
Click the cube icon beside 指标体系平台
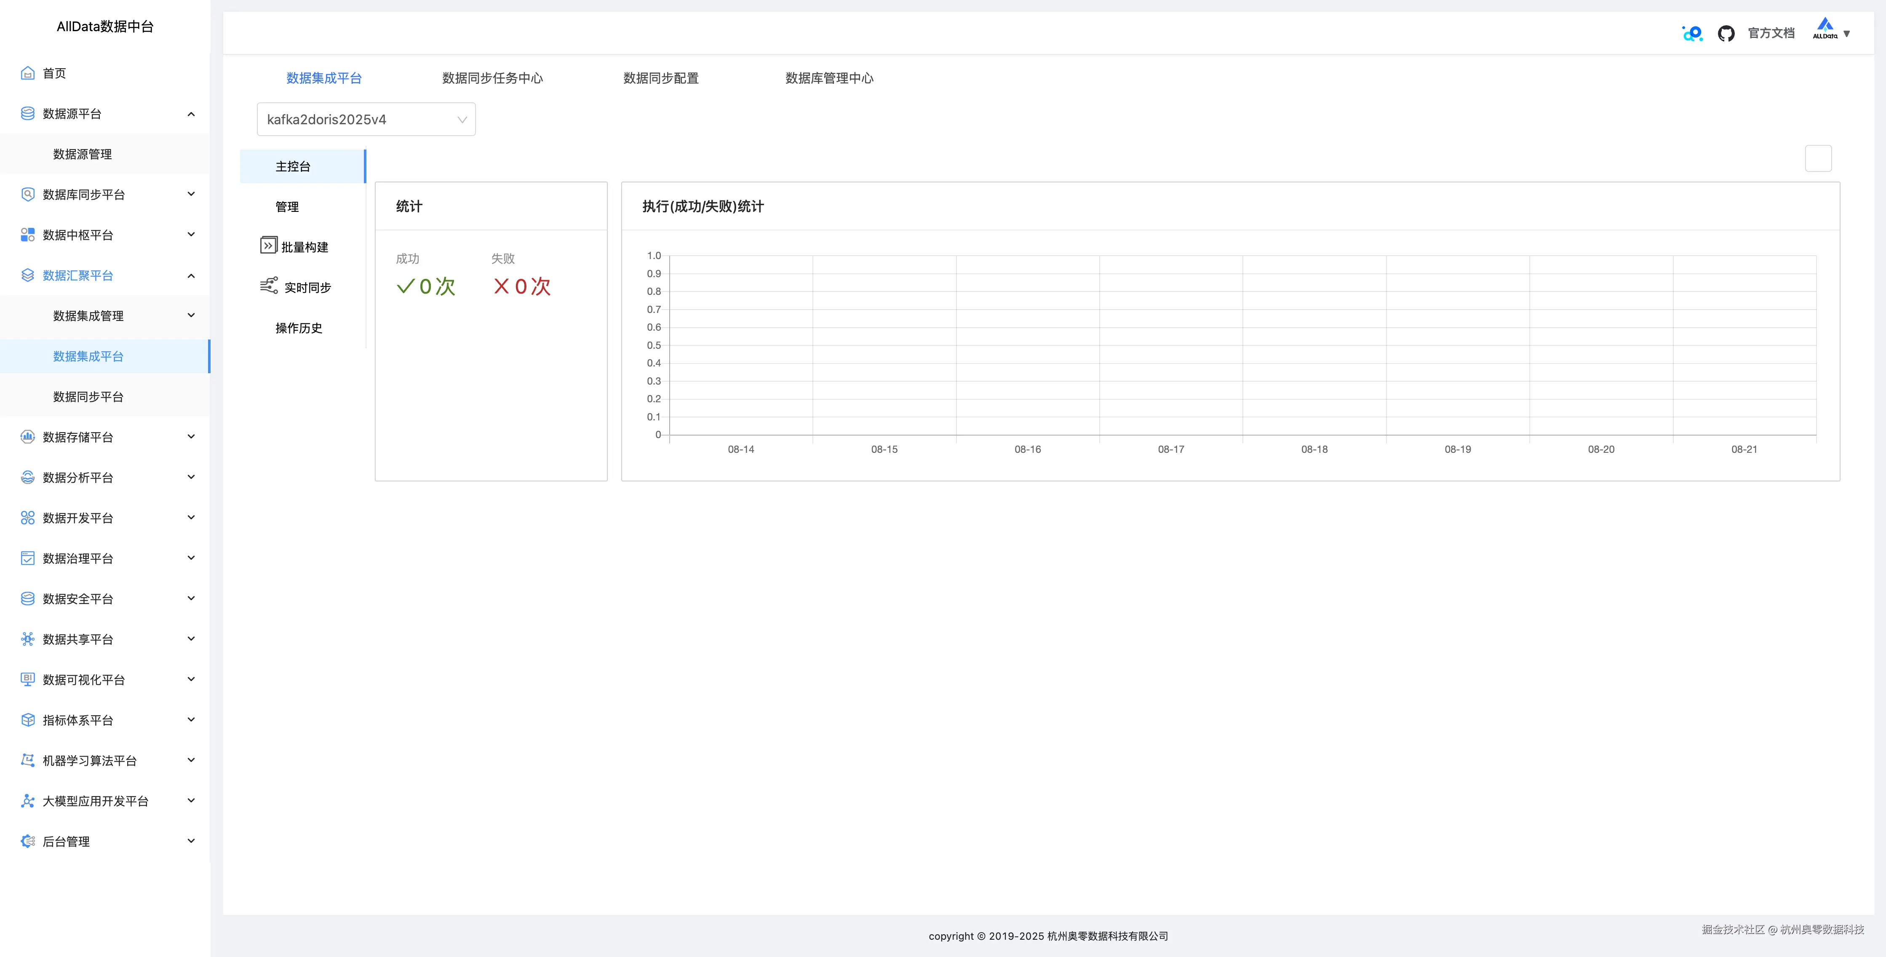(27, 720)
